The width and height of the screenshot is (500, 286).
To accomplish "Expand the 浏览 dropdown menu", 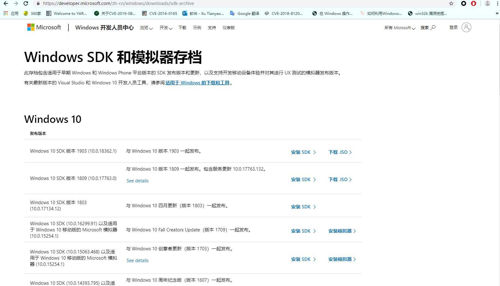I will 146,28.
